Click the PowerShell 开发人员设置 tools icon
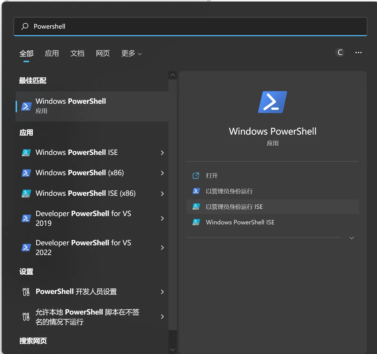Screen dimensions: 377x354 [x=26, y=292]
